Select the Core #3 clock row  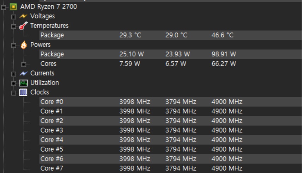pyautogui.click(x=171, y=130)
